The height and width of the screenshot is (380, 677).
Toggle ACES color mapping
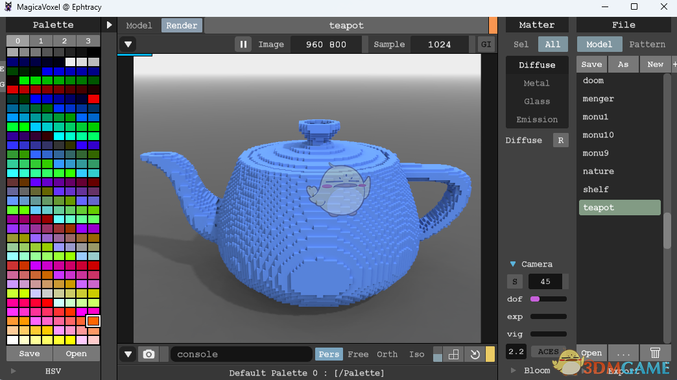pyautogui.click(x=548, y=351)
